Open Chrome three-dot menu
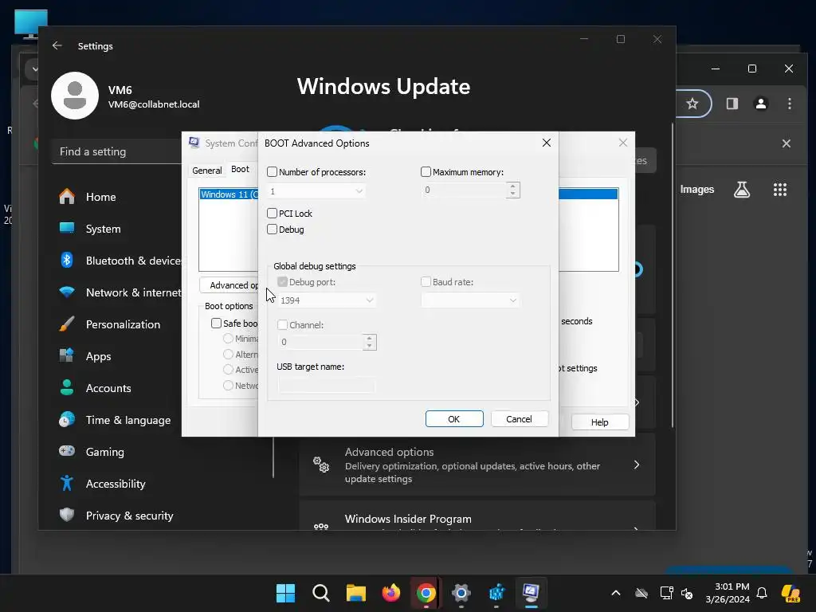This screenshot has height=612, width=816. (790, 104)
